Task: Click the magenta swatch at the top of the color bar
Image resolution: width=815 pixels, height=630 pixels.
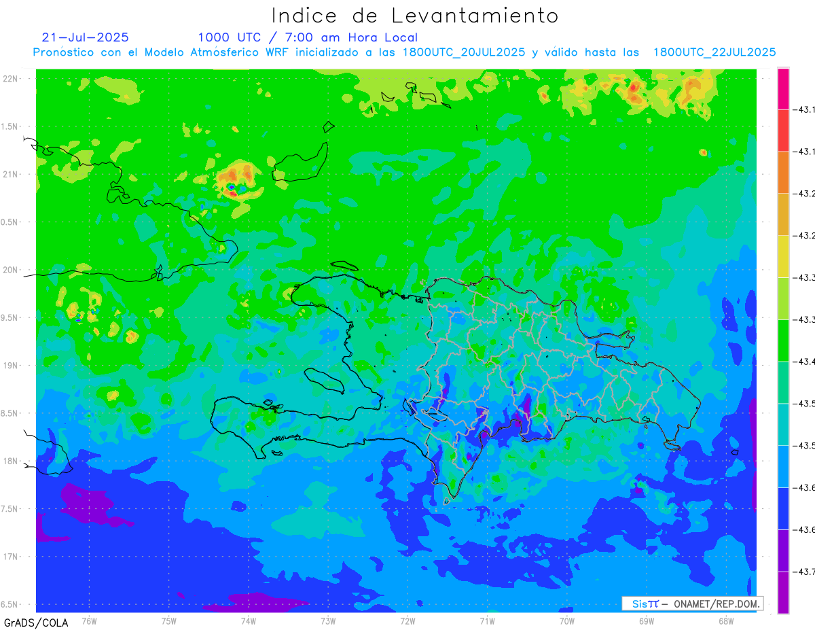Action: pos(783,88)
